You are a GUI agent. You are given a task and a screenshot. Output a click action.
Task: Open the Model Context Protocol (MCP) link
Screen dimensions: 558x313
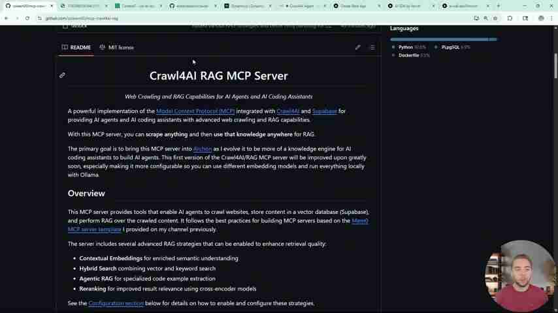point(195,112)
